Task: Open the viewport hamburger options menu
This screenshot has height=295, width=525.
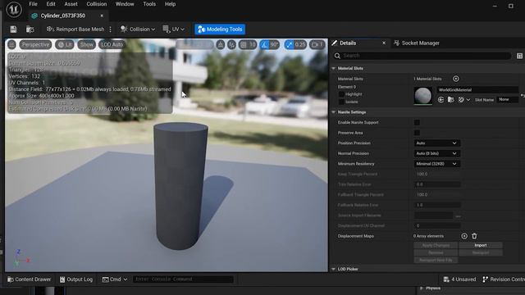Action: coord(11,44)
